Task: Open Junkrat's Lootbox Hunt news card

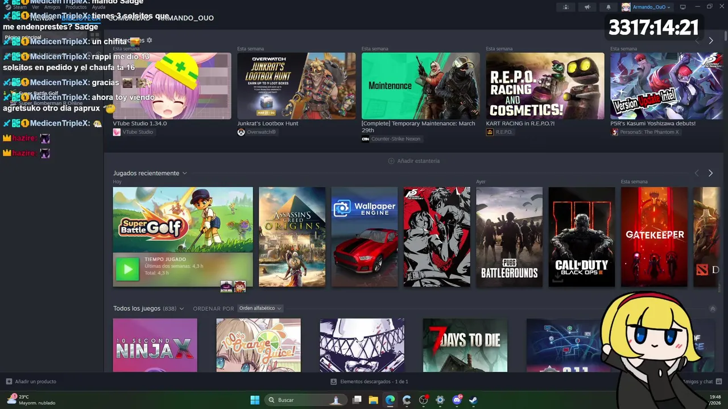Action: [296, 86]
